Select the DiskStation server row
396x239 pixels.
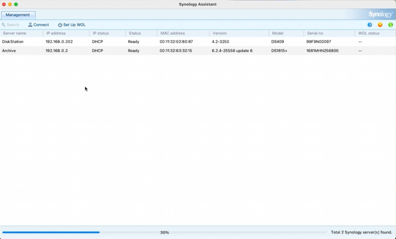tap(198, 42)
